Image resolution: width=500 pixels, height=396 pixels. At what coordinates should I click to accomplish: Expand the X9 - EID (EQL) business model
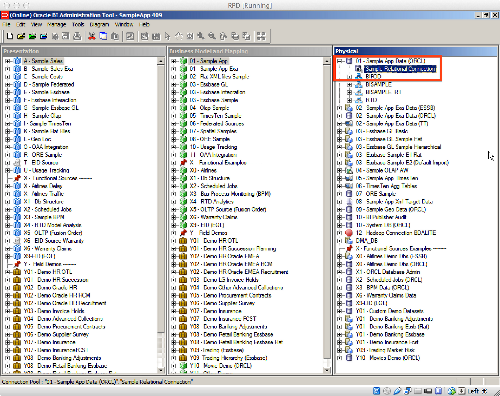[173, 225]
